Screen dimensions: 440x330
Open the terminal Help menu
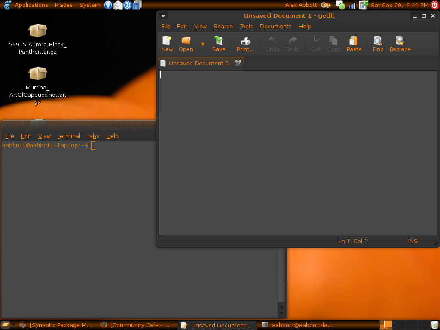click(112, 136)
